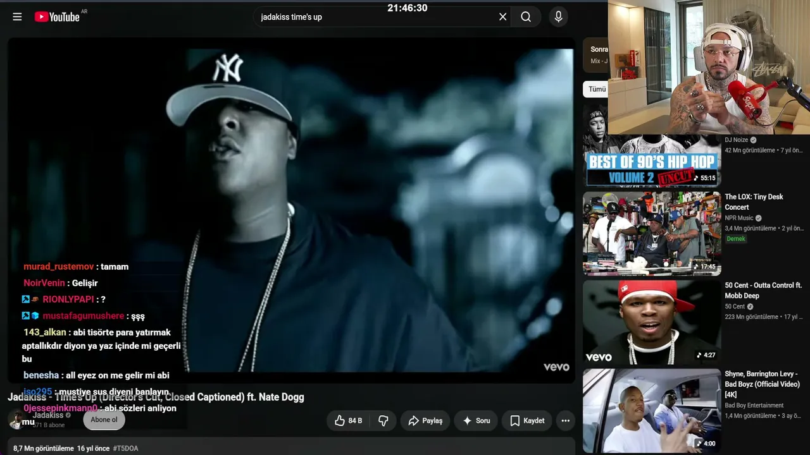
Task: Visit the DJ Noize channel
Action: [737, 140]
